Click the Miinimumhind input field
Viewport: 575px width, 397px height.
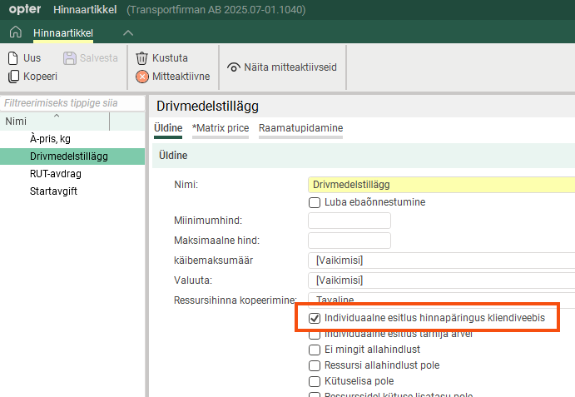[349, 221]
